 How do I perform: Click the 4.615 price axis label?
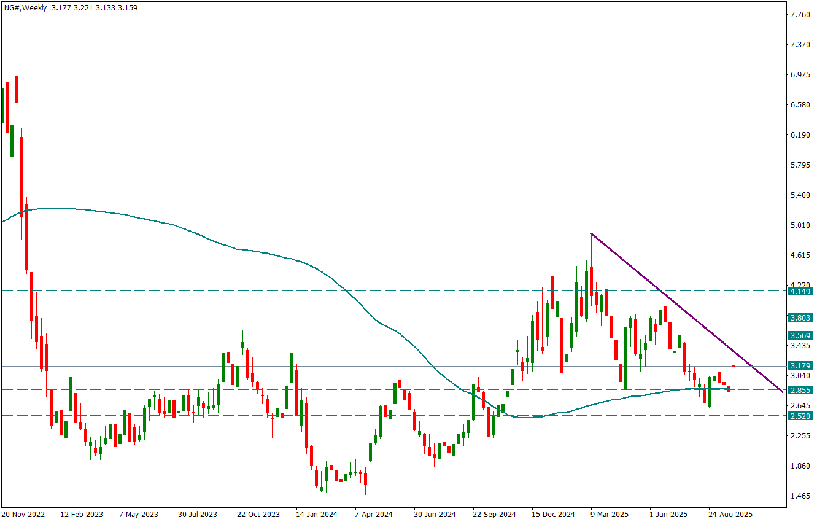802,255
